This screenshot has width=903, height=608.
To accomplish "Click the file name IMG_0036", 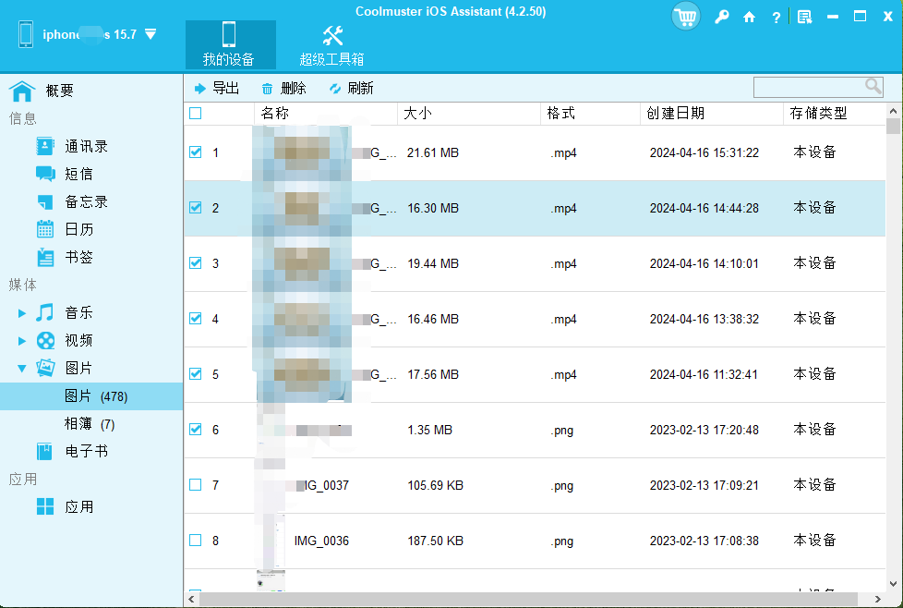I will point(321,541).
